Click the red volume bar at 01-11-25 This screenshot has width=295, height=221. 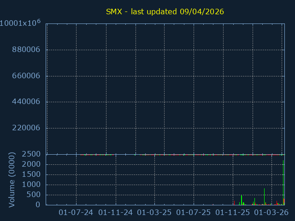click(234, 203)
